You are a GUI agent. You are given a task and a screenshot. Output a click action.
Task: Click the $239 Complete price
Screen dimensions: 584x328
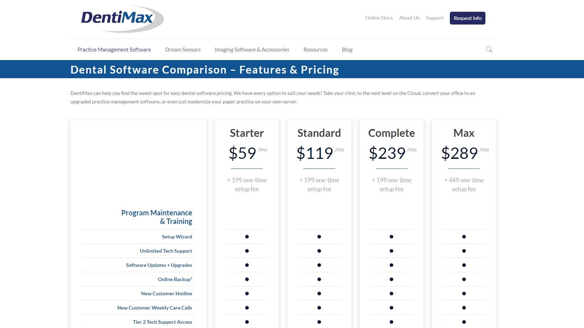coord(387,153)
